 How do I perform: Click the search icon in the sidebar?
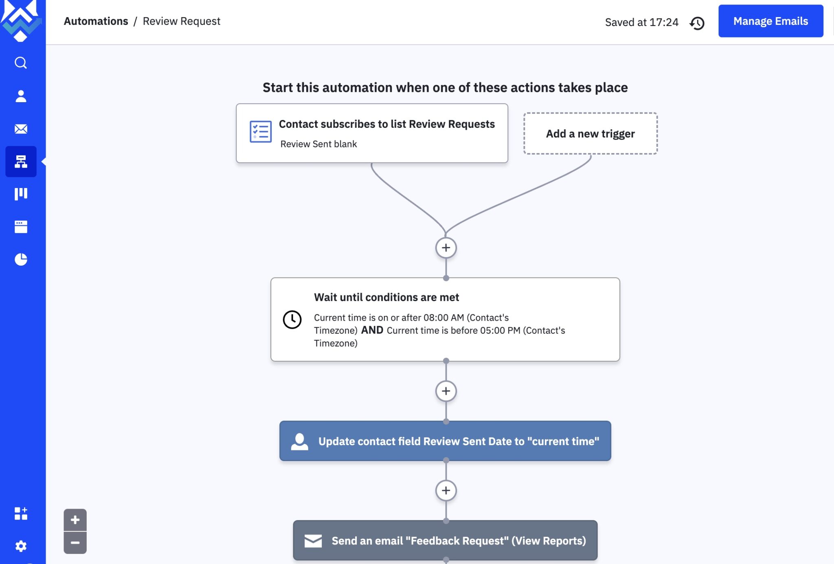click(22, 62)
